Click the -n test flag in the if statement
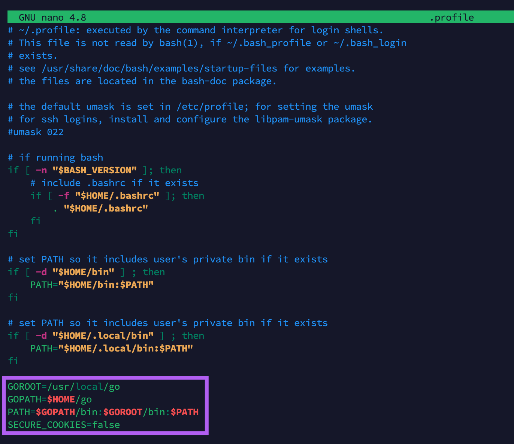The image size is (514, 444). click(41, 170)
